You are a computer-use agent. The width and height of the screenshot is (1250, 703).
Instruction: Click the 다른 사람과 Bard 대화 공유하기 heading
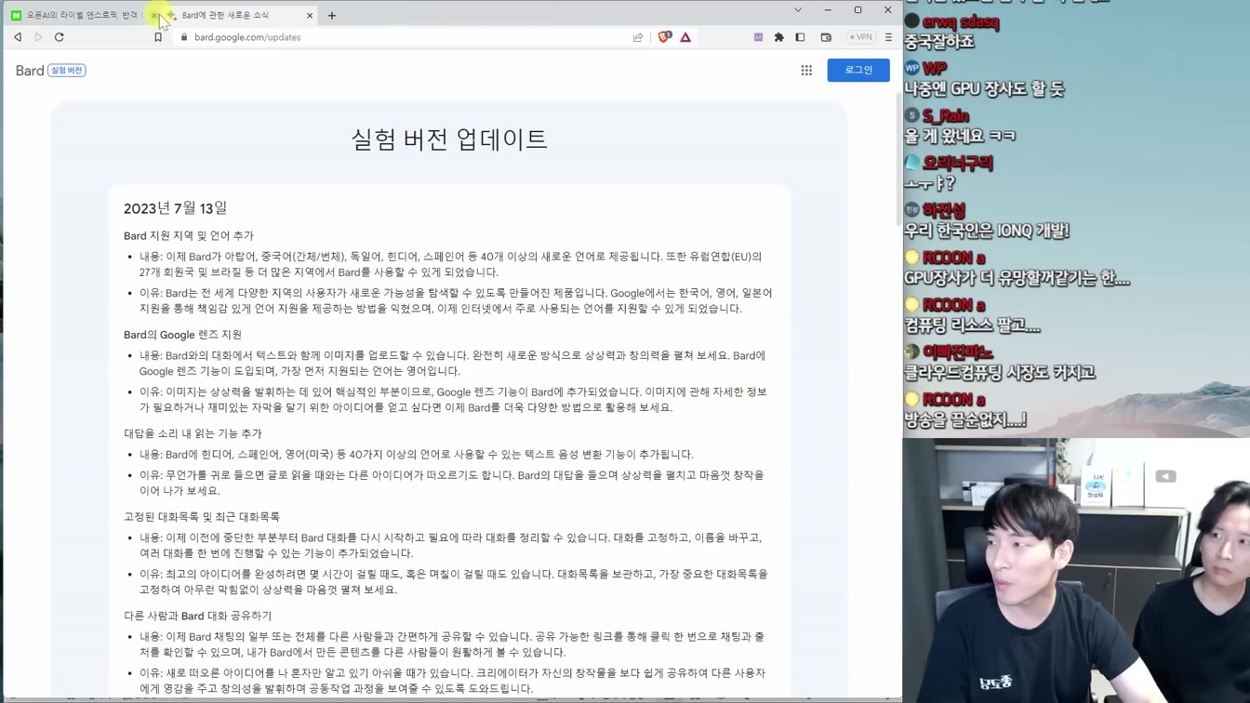pyautogui.click(x=198, y=616)
